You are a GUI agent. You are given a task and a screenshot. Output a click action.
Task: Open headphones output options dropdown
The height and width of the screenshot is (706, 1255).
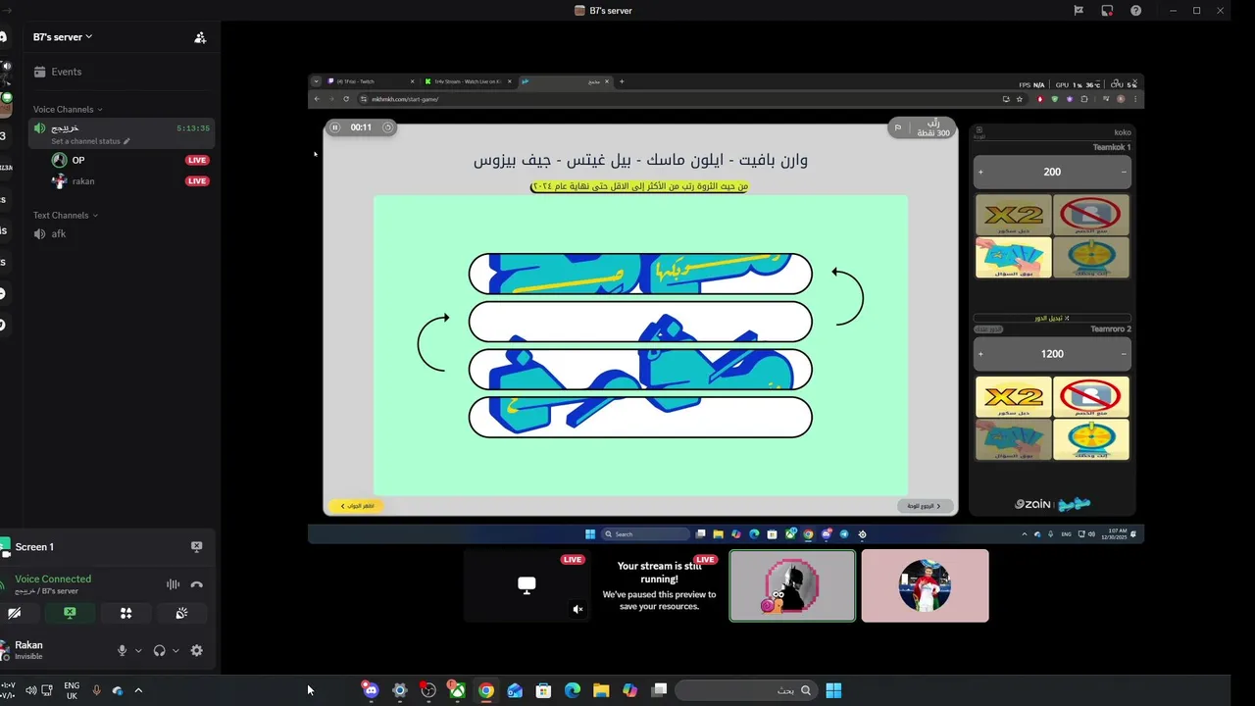pos(176,651)
